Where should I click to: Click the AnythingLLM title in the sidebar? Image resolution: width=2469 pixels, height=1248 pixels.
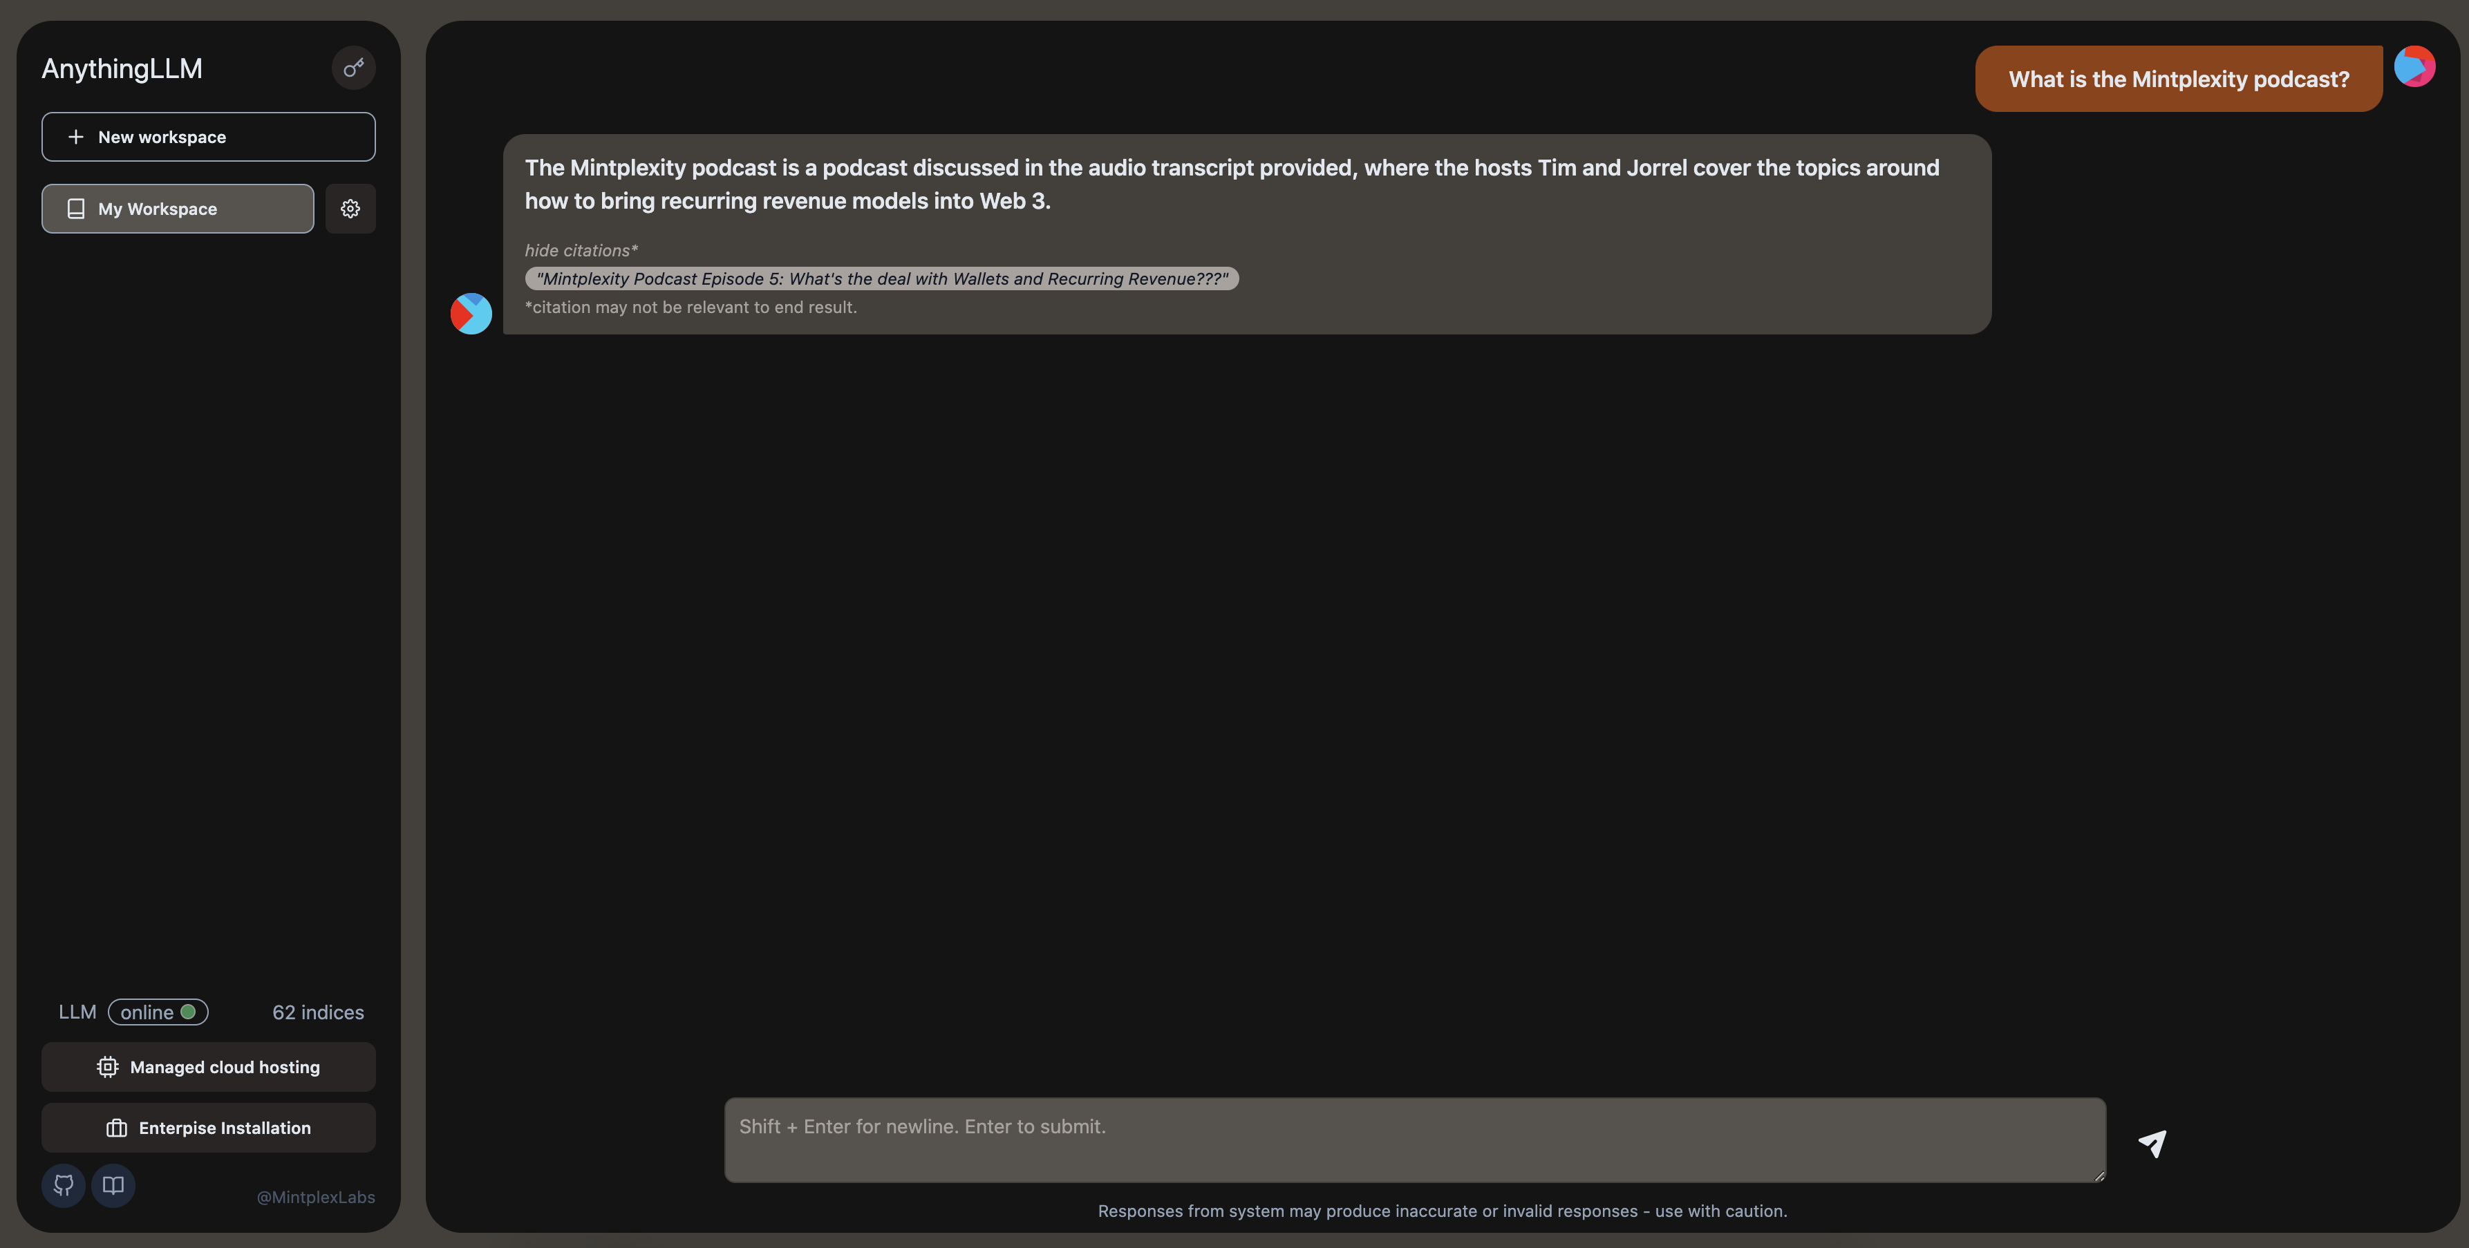pos(122,68)
